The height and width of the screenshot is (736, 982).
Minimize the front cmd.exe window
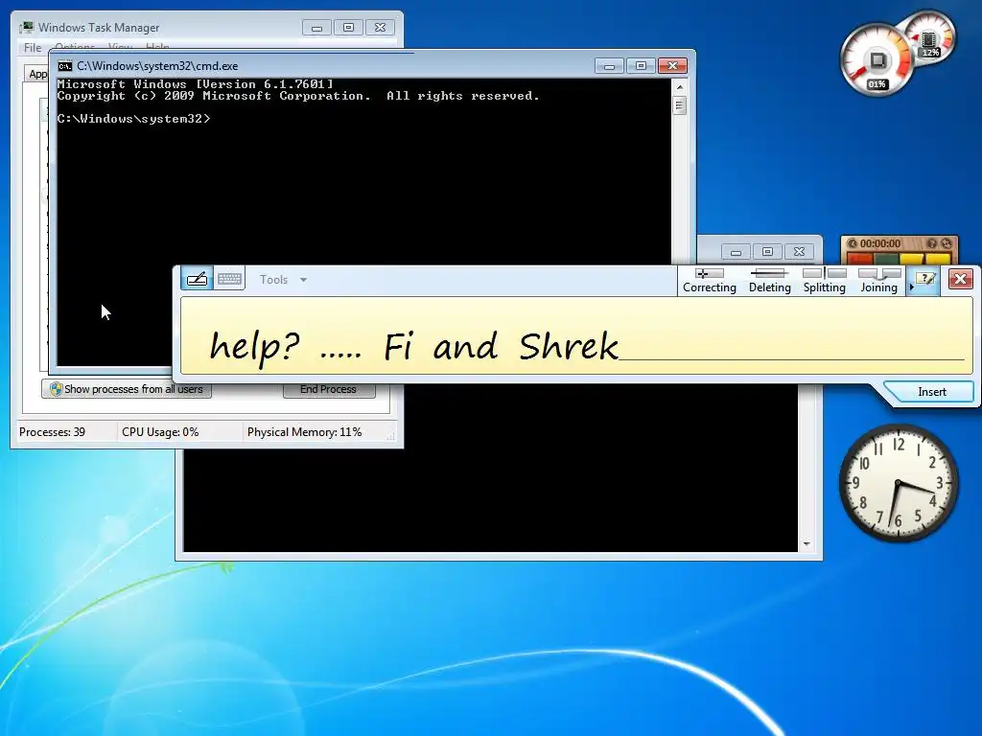pos(609,66)
